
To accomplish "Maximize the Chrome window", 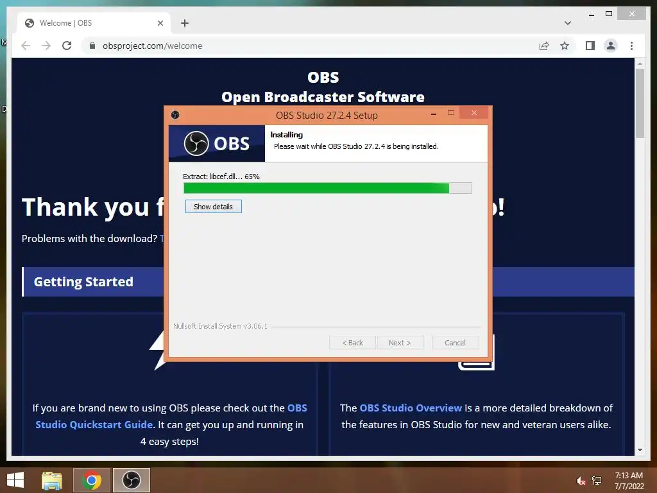I will 609,14.
